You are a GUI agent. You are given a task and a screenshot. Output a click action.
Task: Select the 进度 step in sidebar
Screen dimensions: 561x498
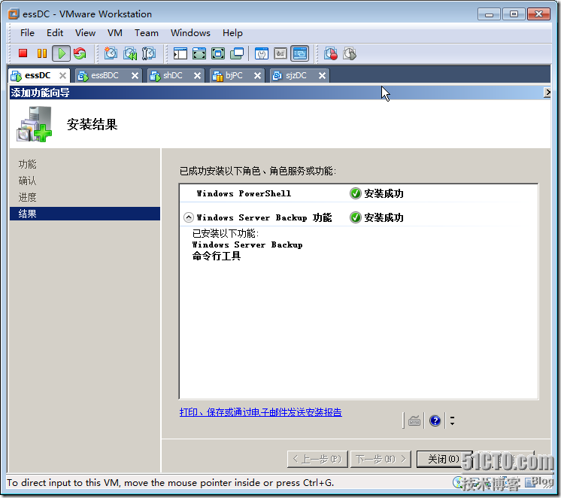coord(28,197)
